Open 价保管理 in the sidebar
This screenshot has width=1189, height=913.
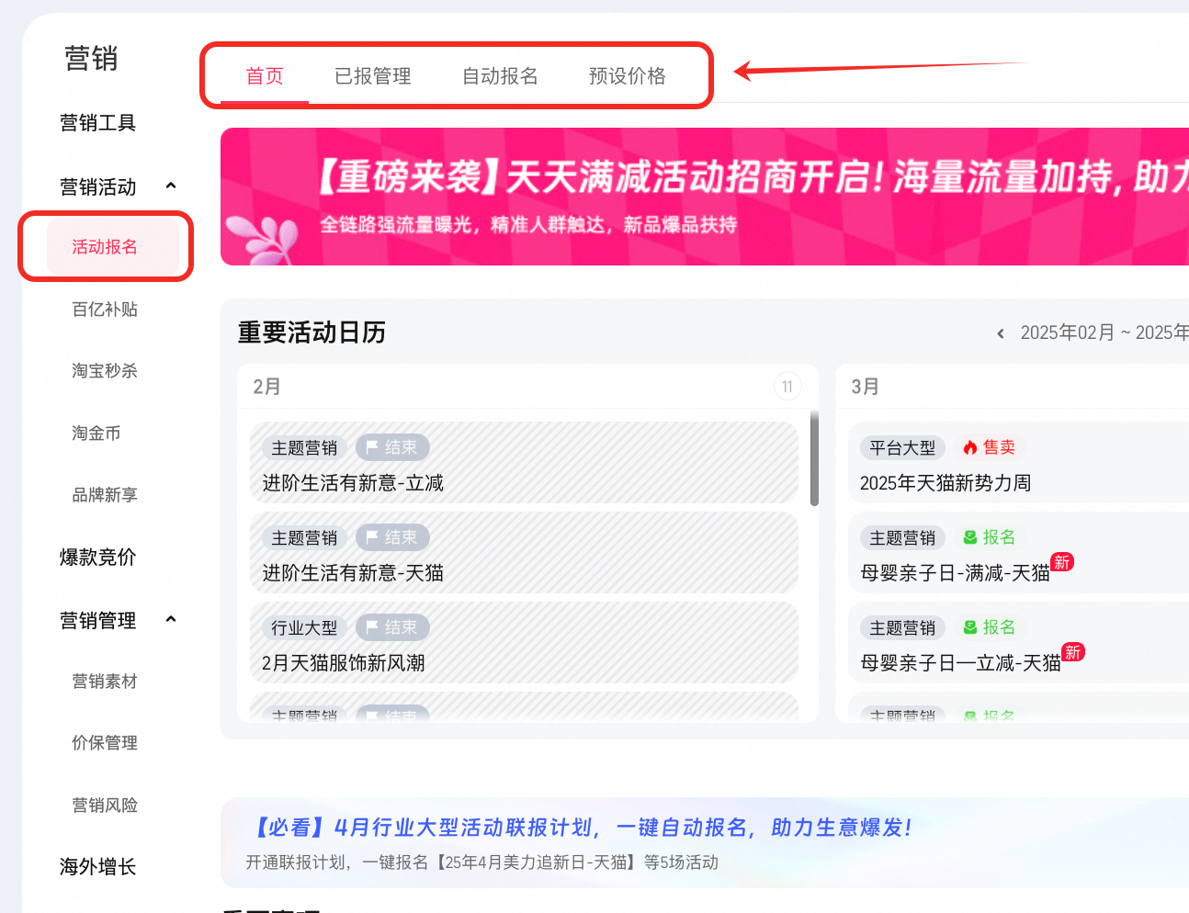(x=105, y=743)
